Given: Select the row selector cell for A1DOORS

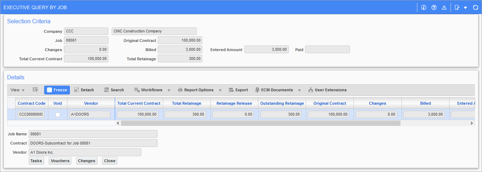Looking at the screenshot, I should click(x=11, y=115).
